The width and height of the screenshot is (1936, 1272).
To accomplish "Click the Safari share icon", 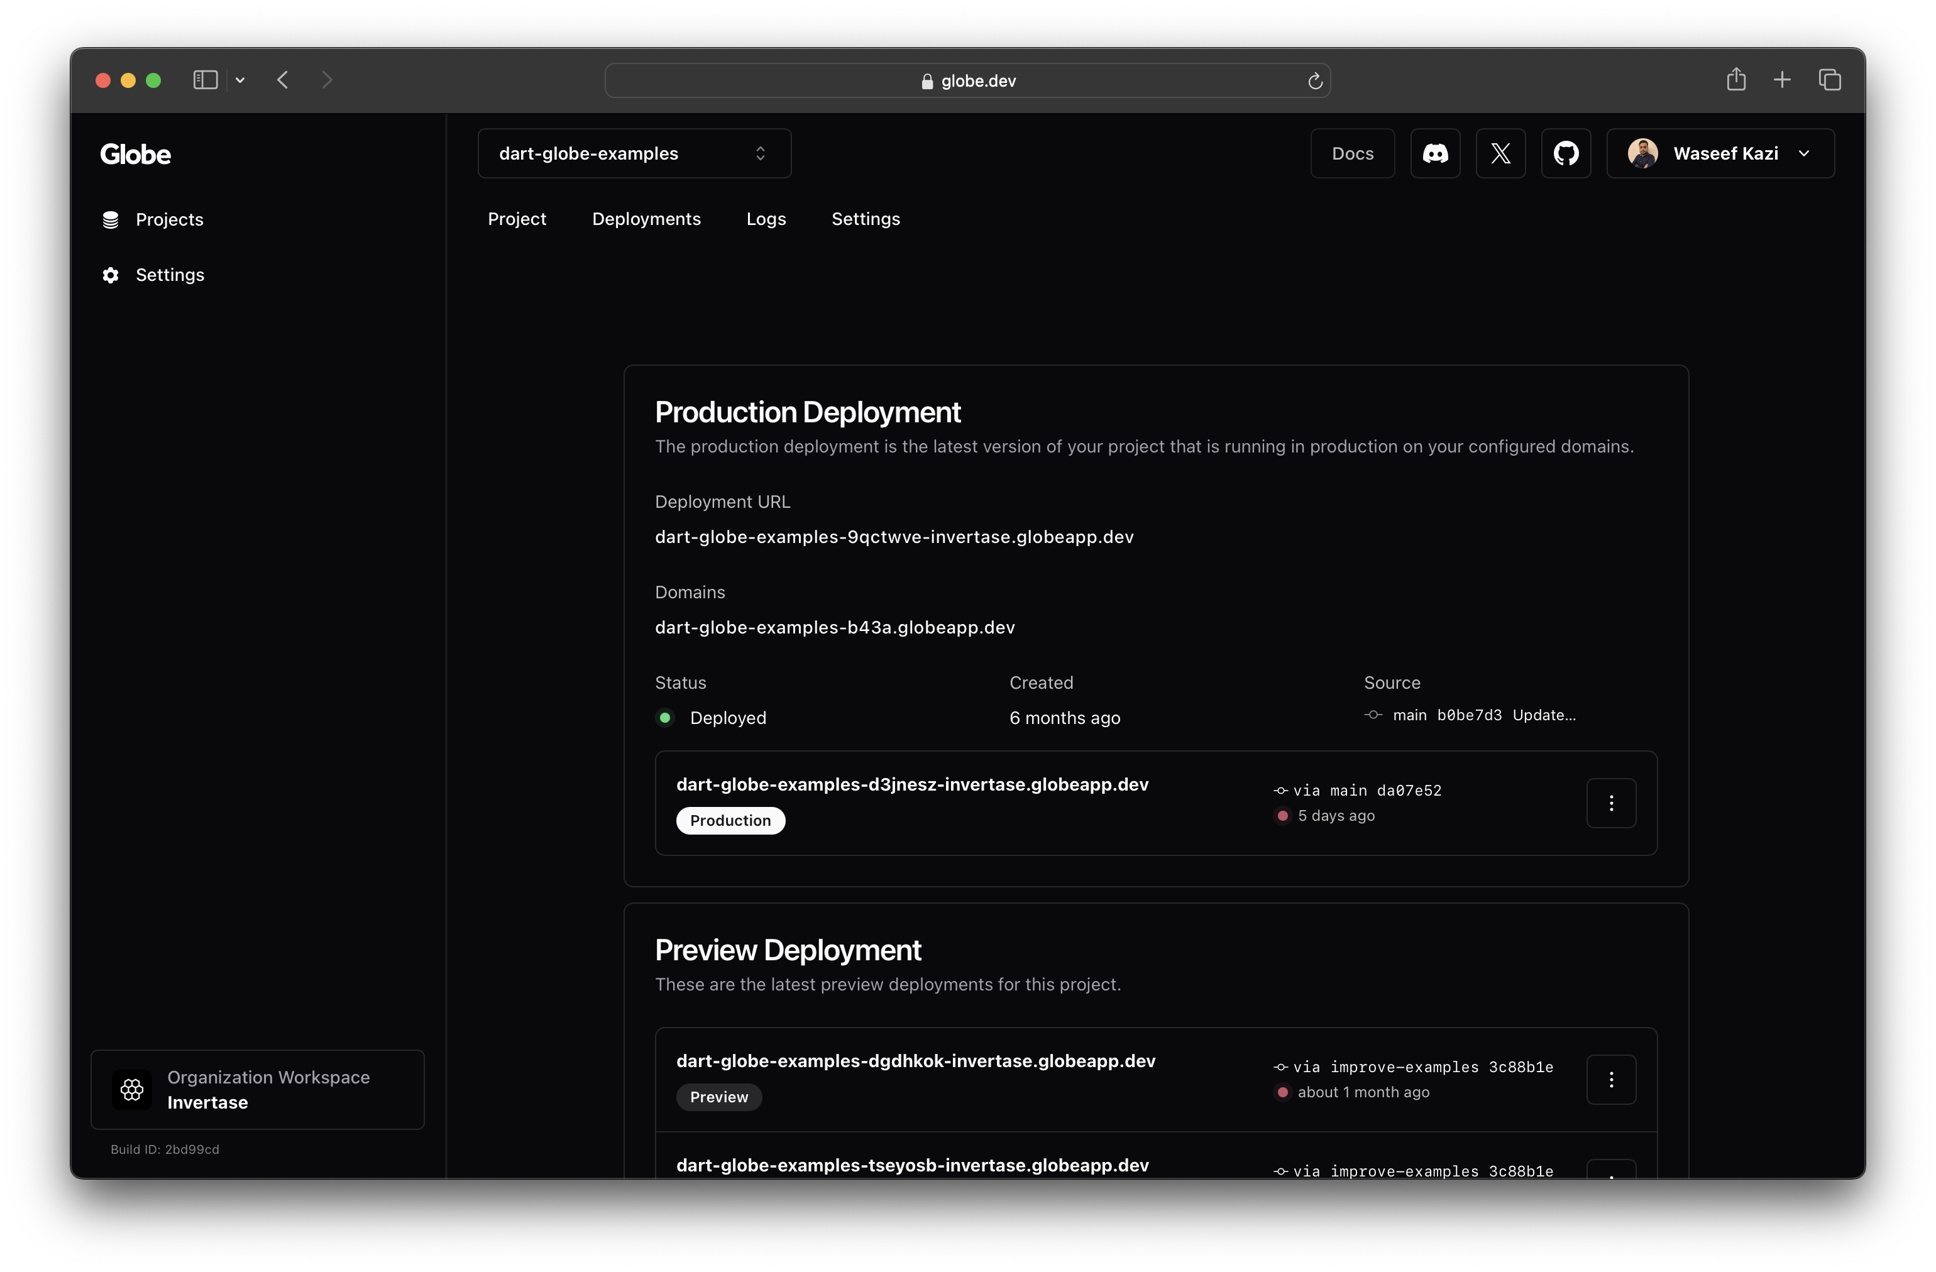I will [1736, 80].
